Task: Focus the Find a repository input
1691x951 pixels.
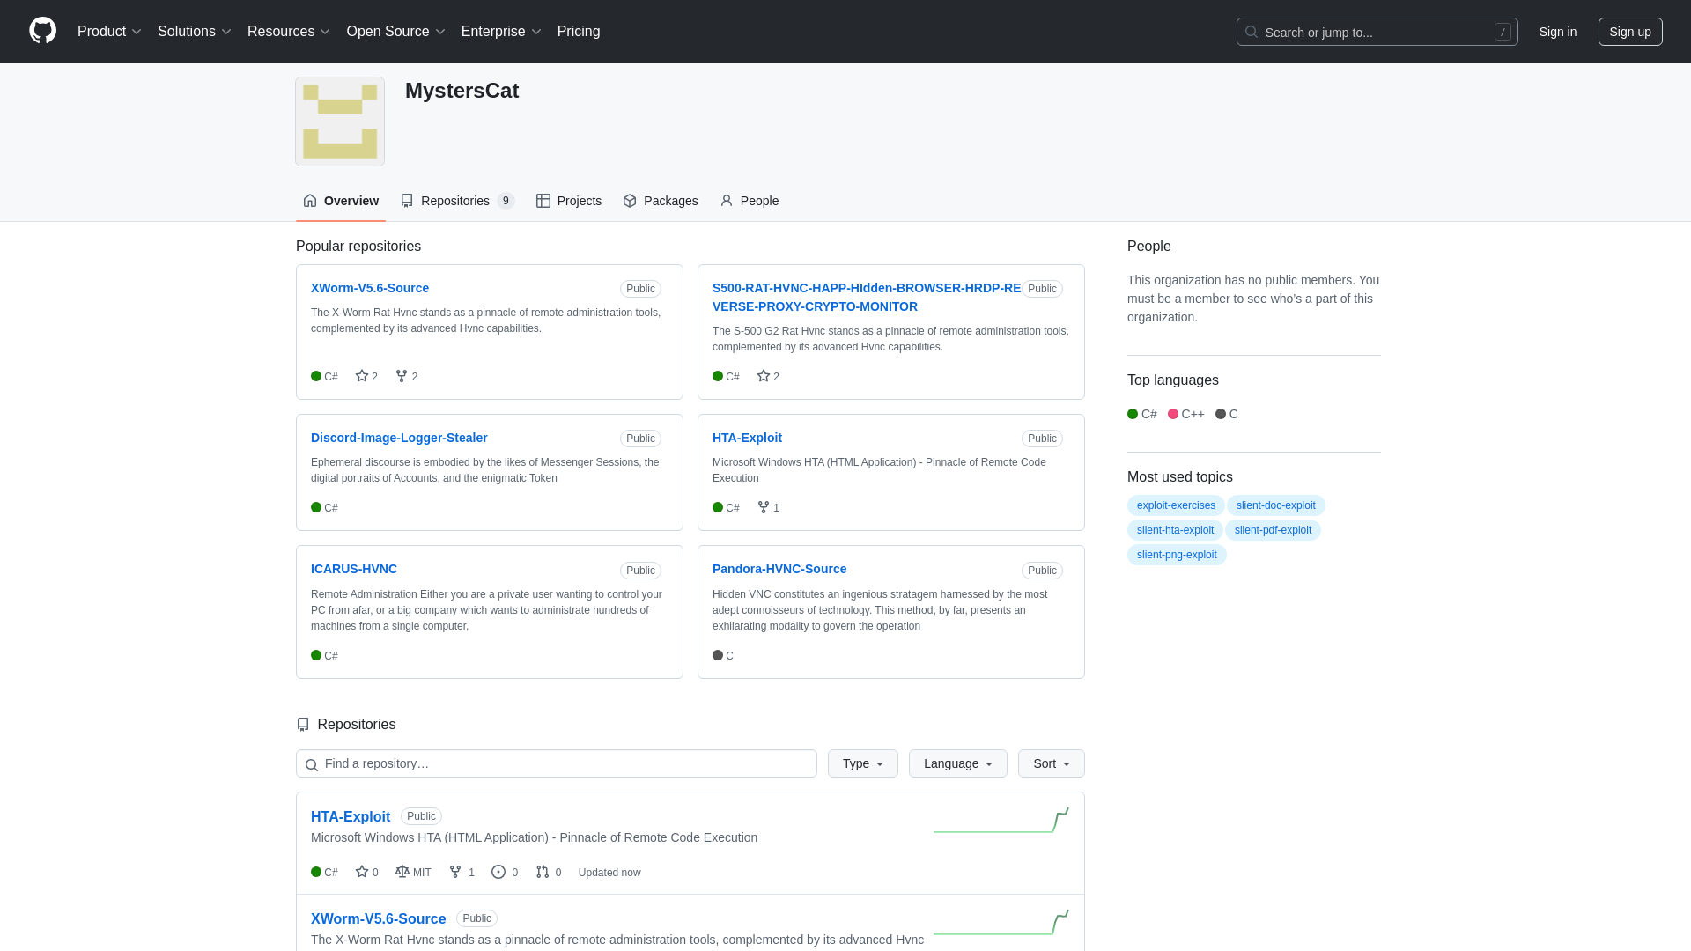Action: [x=557, y=763]
